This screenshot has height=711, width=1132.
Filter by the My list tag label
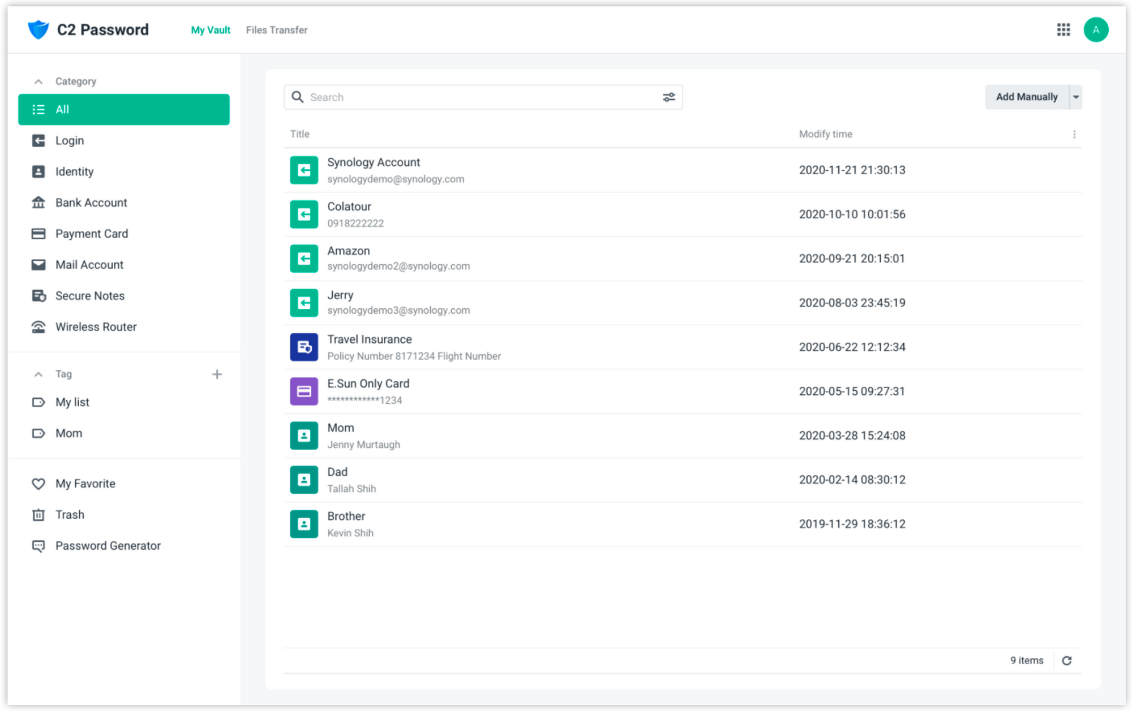72,402
